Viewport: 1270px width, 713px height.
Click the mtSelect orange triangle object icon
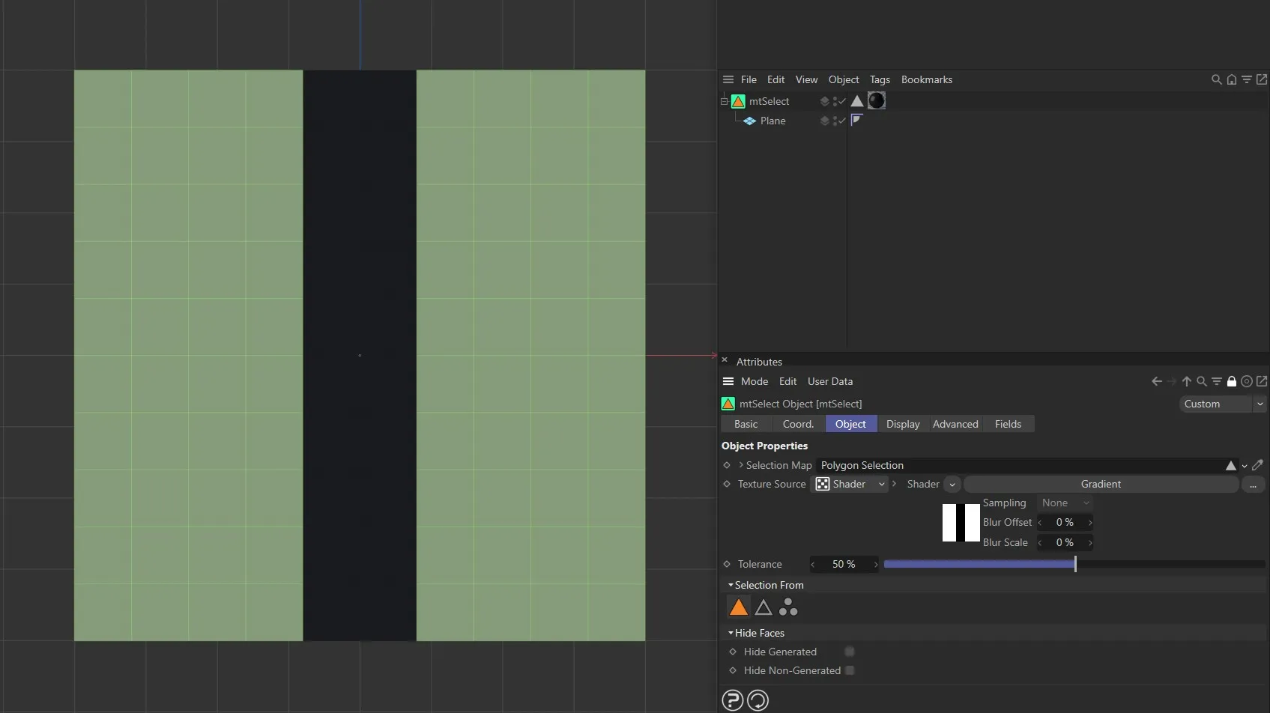pyautogui.click(x=739, y=101)
